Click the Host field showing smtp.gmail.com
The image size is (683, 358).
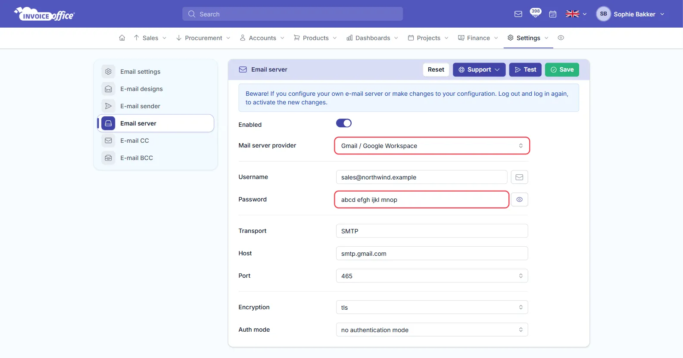432,254
